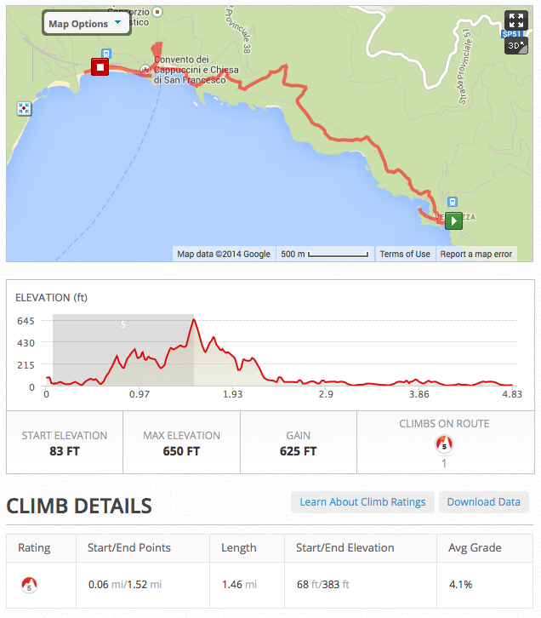Click the recenter map icon on left edge
Screen dimensions: 541x618
click(24, 108)
